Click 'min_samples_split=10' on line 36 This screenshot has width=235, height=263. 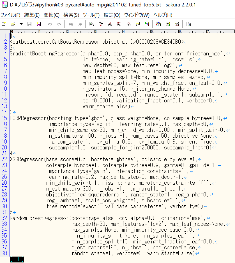(101, 241)
